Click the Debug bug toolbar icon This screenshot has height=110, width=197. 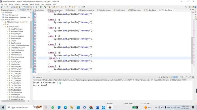(x=36, y=7)
